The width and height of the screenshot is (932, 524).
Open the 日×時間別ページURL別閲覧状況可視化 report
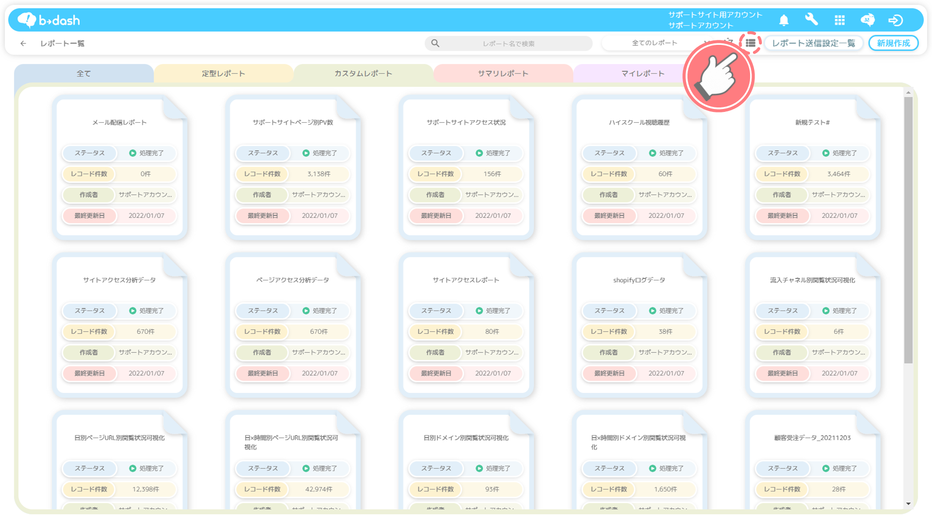coord(293,461)
